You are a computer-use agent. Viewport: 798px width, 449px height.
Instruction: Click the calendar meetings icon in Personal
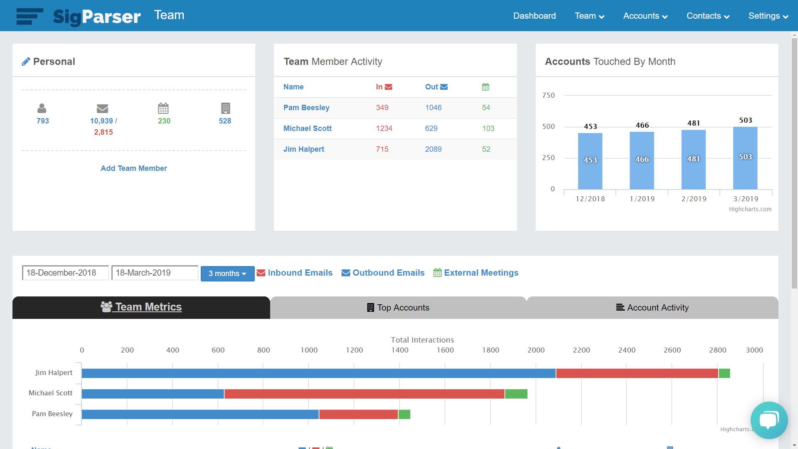tap(163, 109)
